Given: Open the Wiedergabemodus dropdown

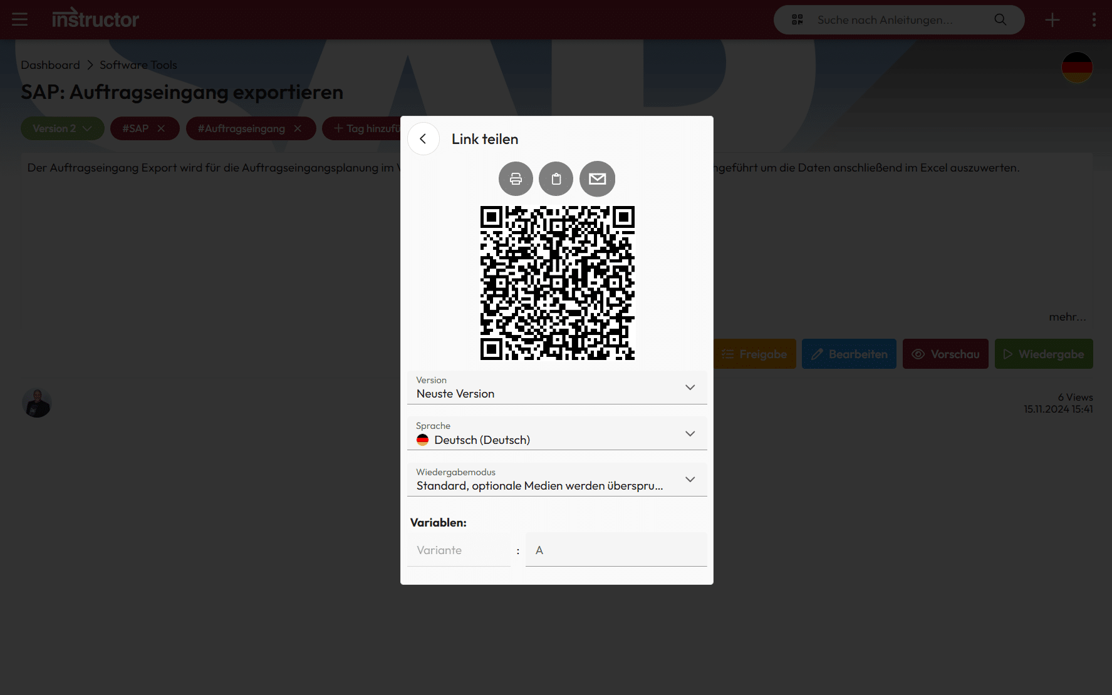Looking at the screenshot, I should point(690,479).
